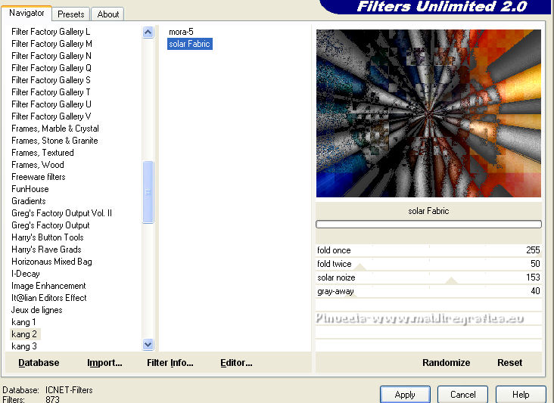Choose the mora-5 filter

(x=181, y=32)
